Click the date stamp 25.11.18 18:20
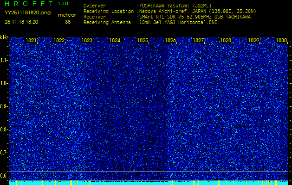 coord(21,22)
